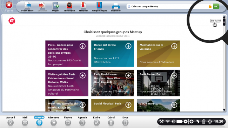Add Paris Hash House Harriers group
228x128 pixels.
click(128, 75)
